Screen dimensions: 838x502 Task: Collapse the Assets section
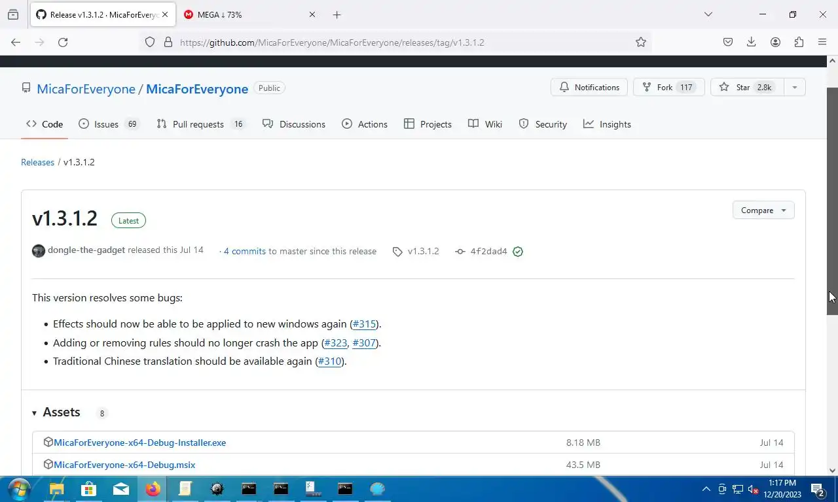pos(56,412)
